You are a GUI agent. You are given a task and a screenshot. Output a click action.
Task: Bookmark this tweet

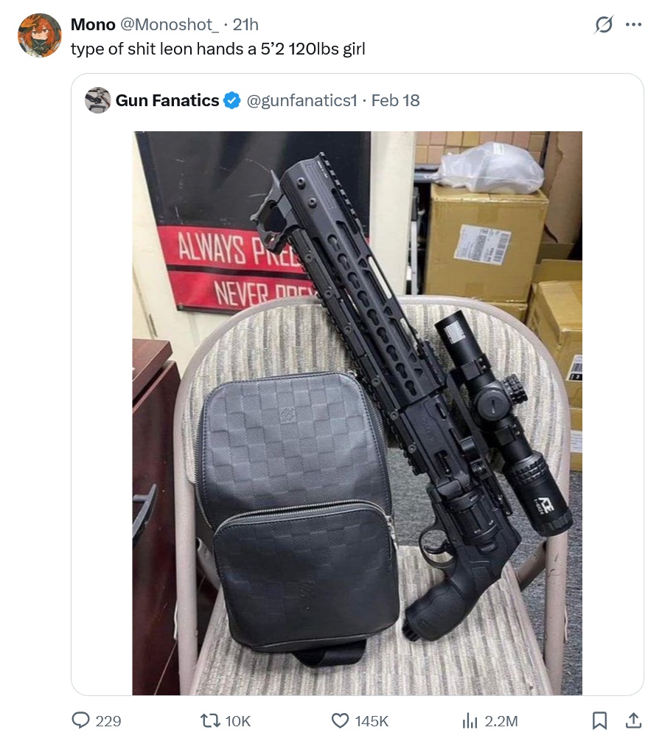(x=600, y=720)
